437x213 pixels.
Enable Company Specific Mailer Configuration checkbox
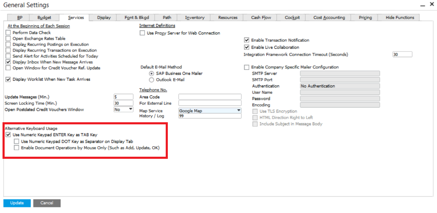(x=247, y=67)
